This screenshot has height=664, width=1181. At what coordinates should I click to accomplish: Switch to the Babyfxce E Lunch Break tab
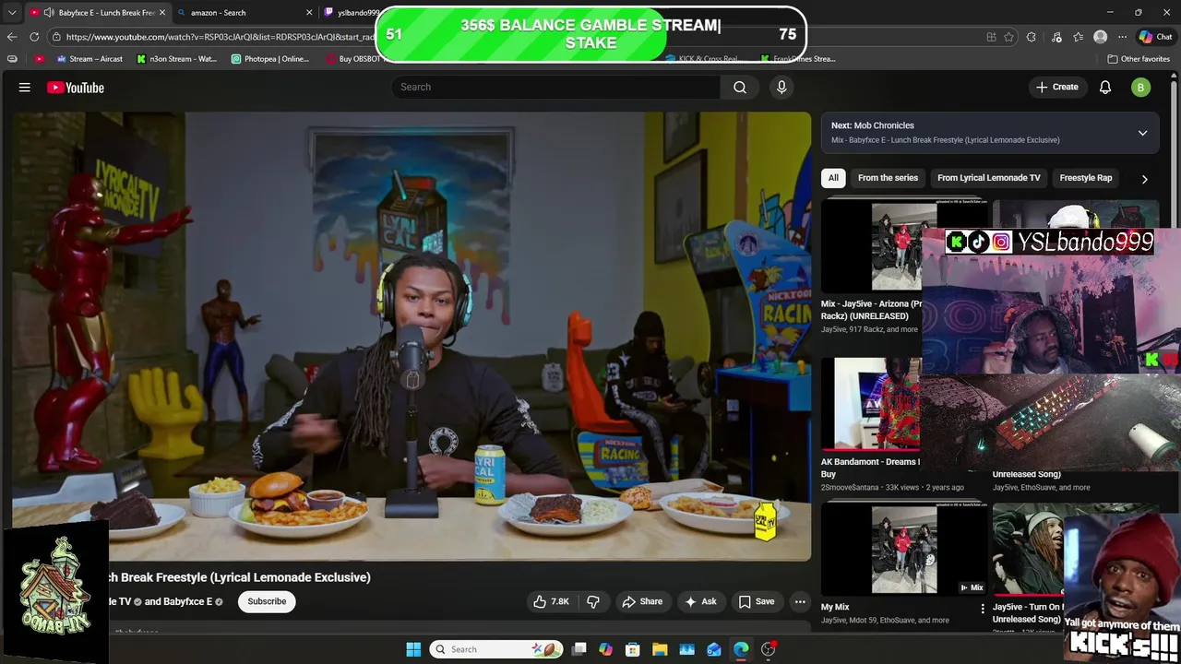[97, 13]
